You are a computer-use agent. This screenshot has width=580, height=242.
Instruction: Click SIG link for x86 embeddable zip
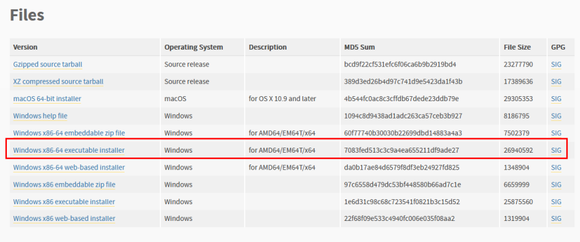pos(556,184)
